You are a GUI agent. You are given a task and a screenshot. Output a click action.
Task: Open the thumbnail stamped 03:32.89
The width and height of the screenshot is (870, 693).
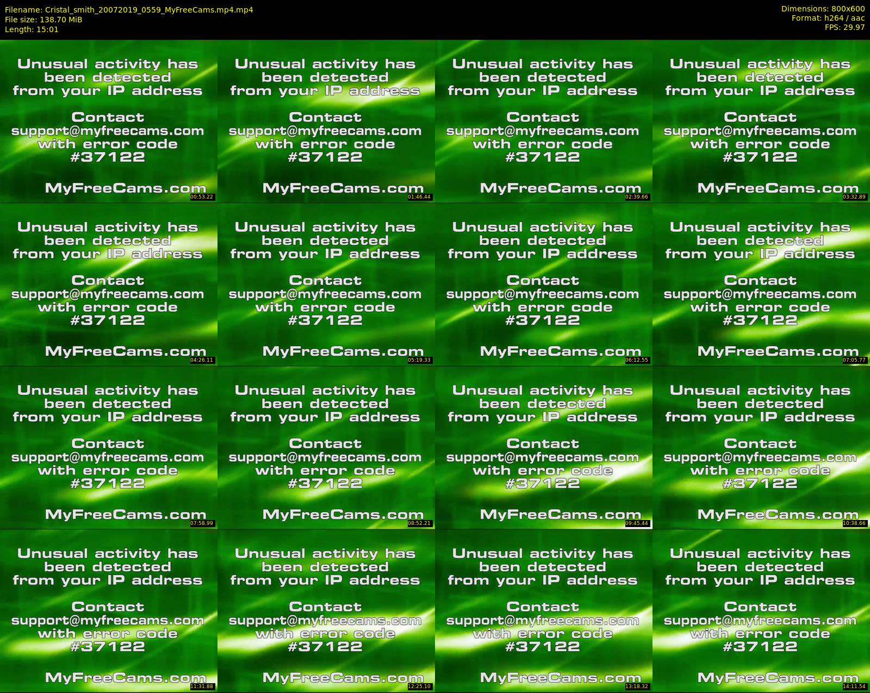click(761, 121)
